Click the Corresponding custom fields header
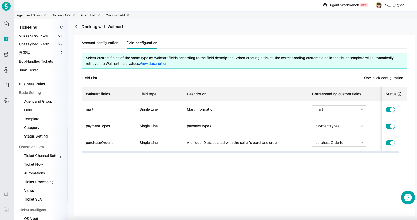This screenshot has height=220, width=417. [337, 94]
